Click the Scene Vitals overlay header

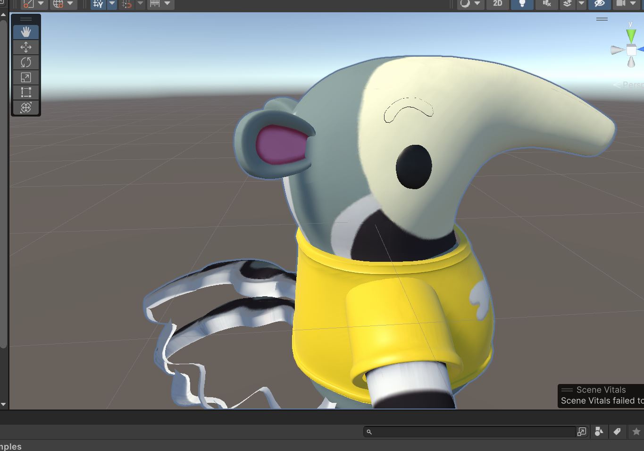(x=601, y=390)
